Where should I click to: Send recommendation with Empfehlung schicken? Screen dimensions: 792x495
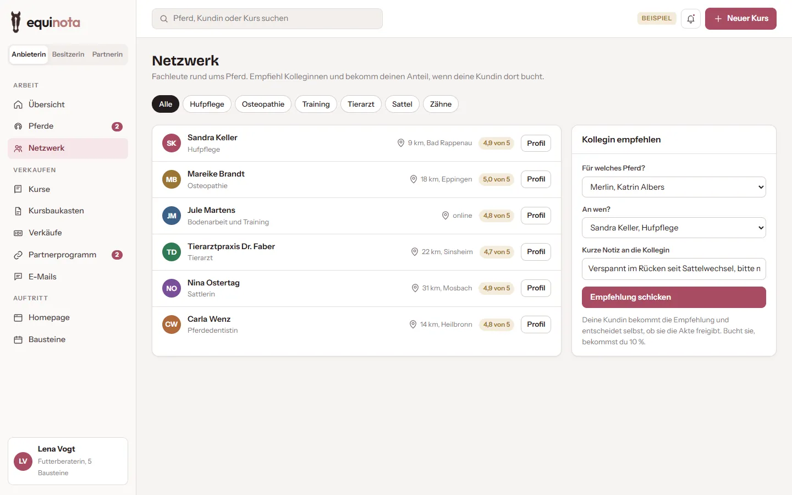674,297
